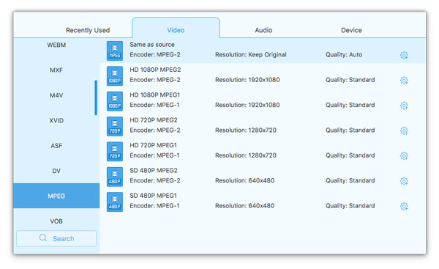Select ASF format category
Screen dimensions: 439x269
pyautogui.click(x=56, y=146)
